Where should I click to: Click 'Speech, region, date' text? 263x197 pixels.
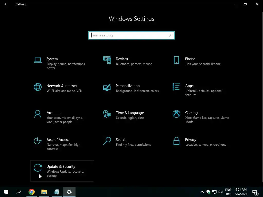(130, 118)
